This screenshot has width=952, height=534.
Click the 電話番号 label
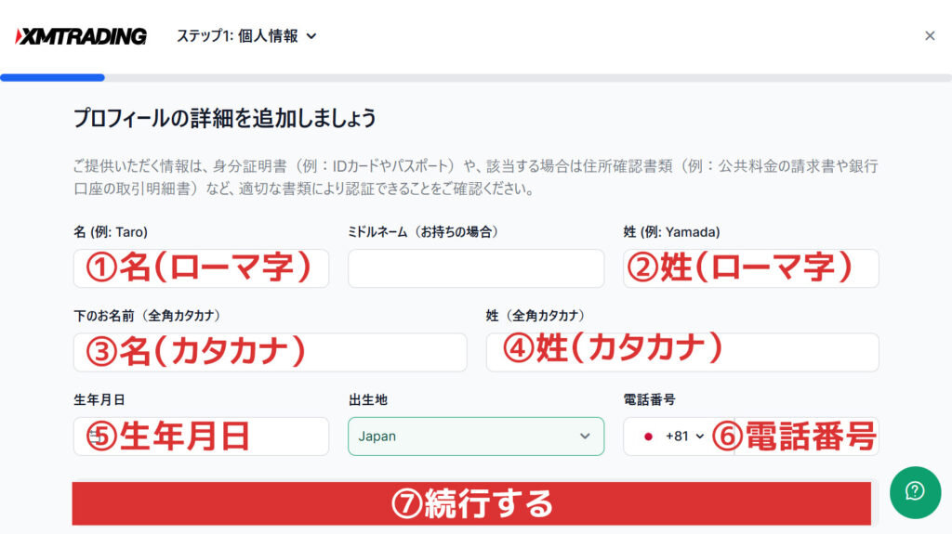click(649, 400)
